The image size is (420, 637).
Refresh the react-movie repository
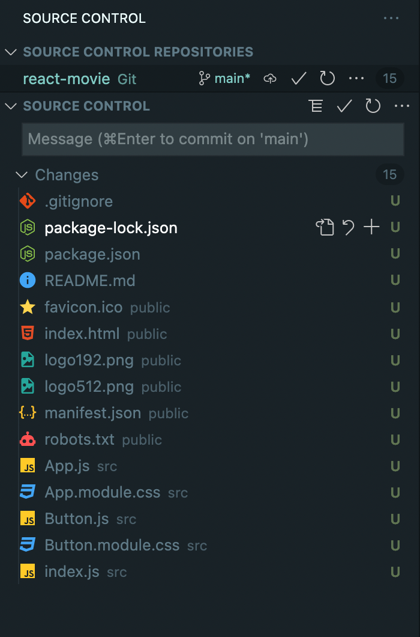coord(327,78)
